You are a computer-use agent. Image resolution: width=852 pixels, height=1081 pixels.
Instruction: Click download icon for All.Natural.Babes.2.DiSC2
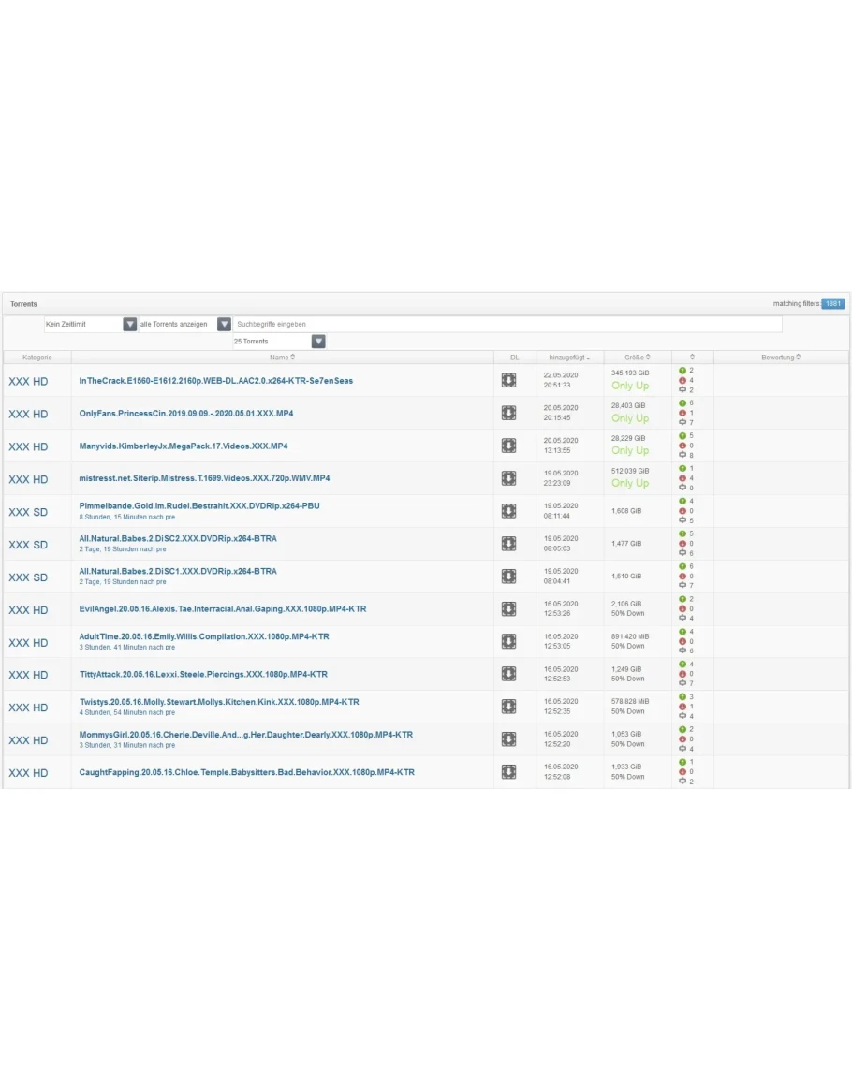coord(508,544)
